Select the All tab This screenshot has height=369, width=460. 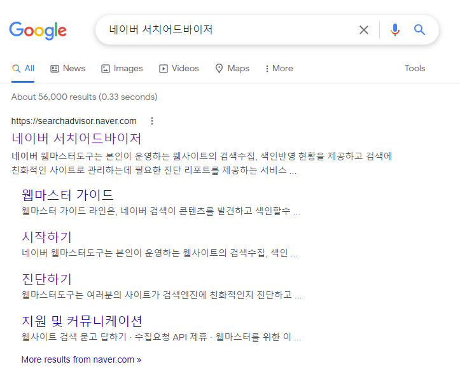pos(23,68)
